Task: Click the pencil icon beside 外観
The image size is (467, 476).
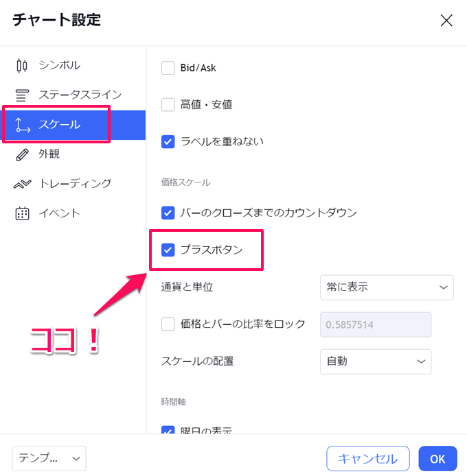Action: tap(22, 154)
